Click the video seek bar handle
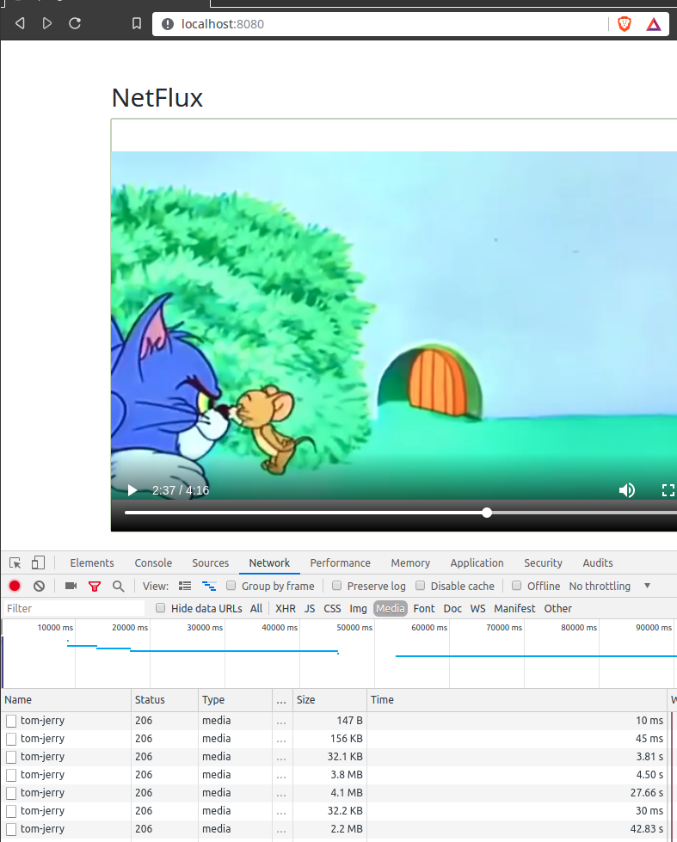The width and height of the screenshot is (677, 842). (x=487, y=513)
